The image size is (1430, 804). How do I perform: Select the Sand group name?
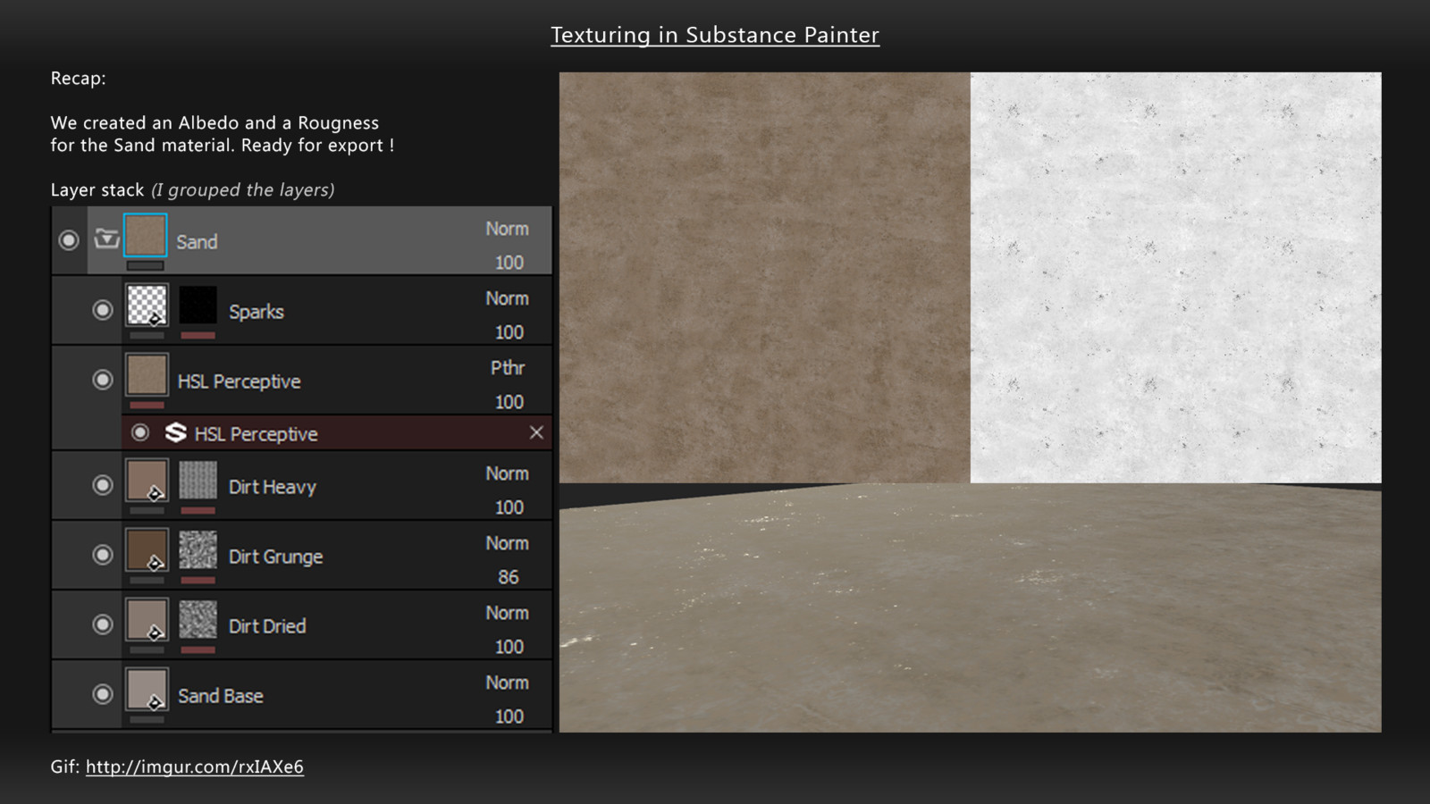(x=197, y=241)
